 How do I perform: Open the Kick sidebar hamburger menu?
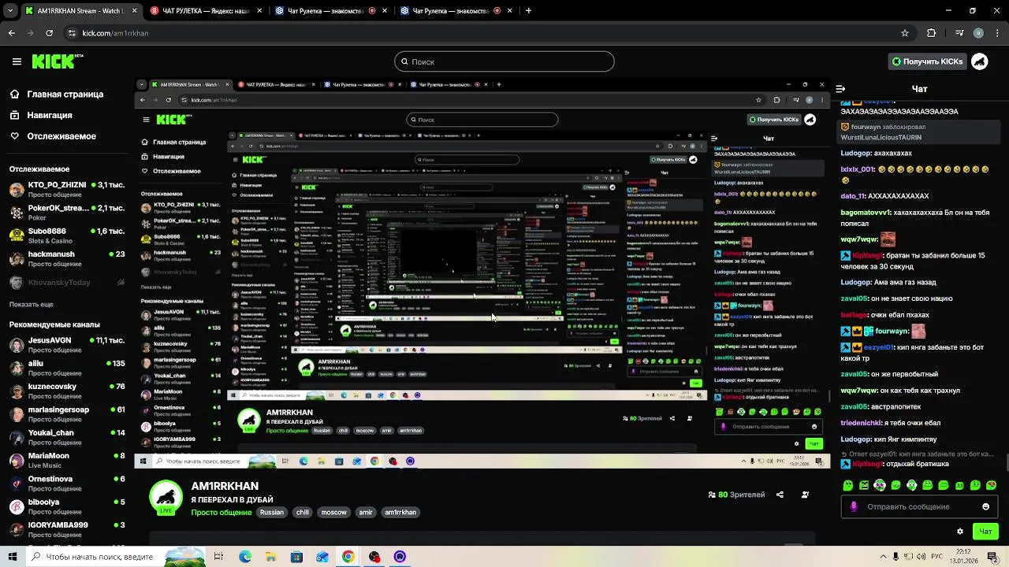(17, 61)
